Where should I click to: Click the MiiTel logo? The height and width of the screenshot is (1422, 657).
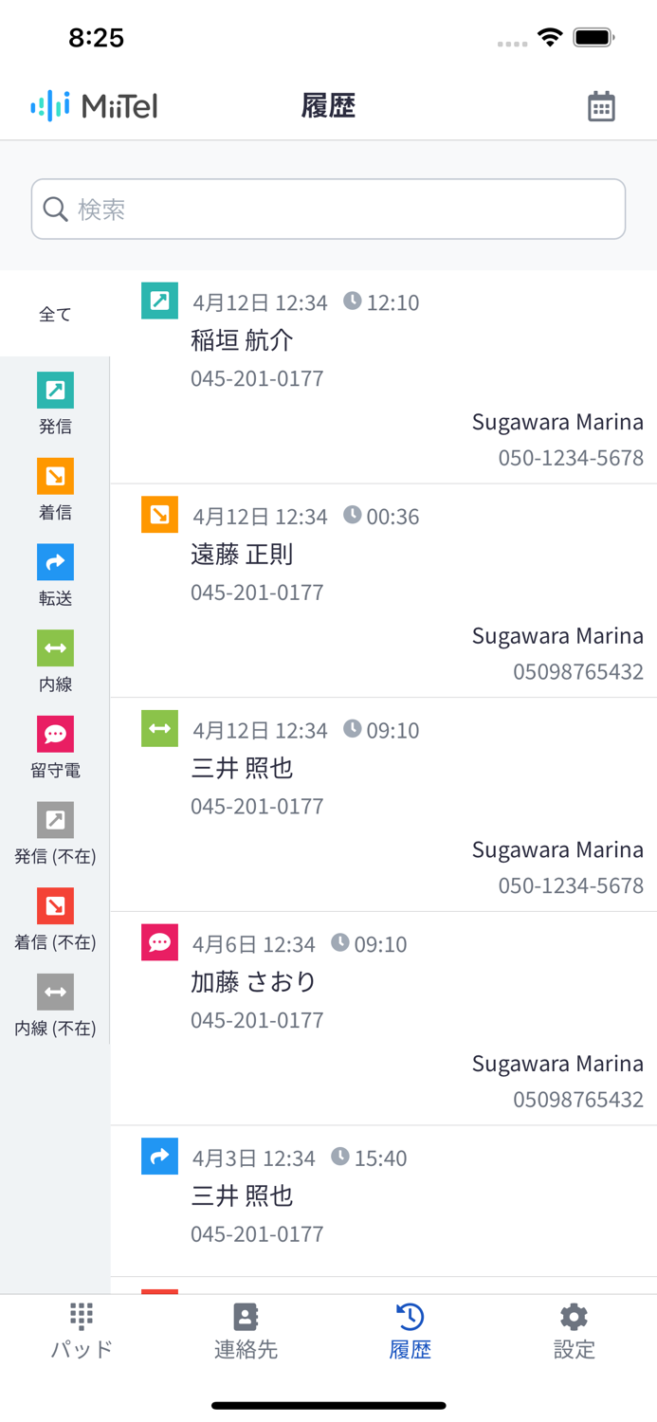tap(95, 106)
